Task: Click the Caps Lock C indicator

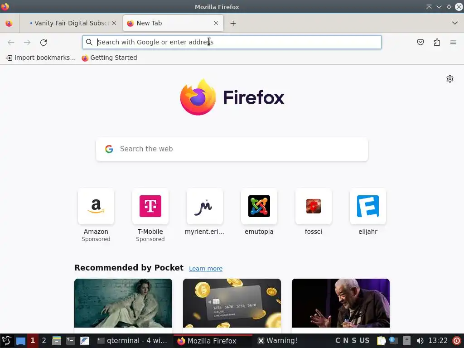Action: 338,341
